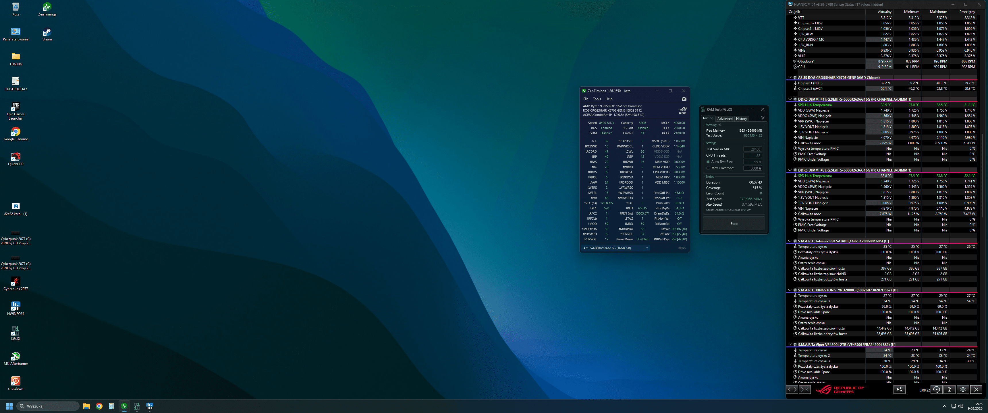
Task: Click HWiNFO logging document icon
Action: [x=949, y=390]
